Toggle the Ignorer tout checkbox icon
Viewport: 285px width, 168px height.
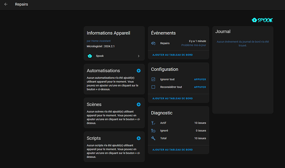[153, 79]
